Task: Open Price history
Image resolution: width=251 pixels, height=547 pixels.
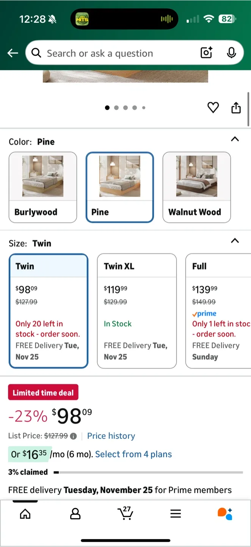Action: (111, 436)
